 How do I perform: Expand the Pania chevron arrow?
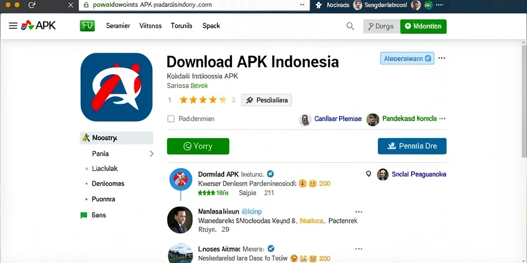point(152,154)
